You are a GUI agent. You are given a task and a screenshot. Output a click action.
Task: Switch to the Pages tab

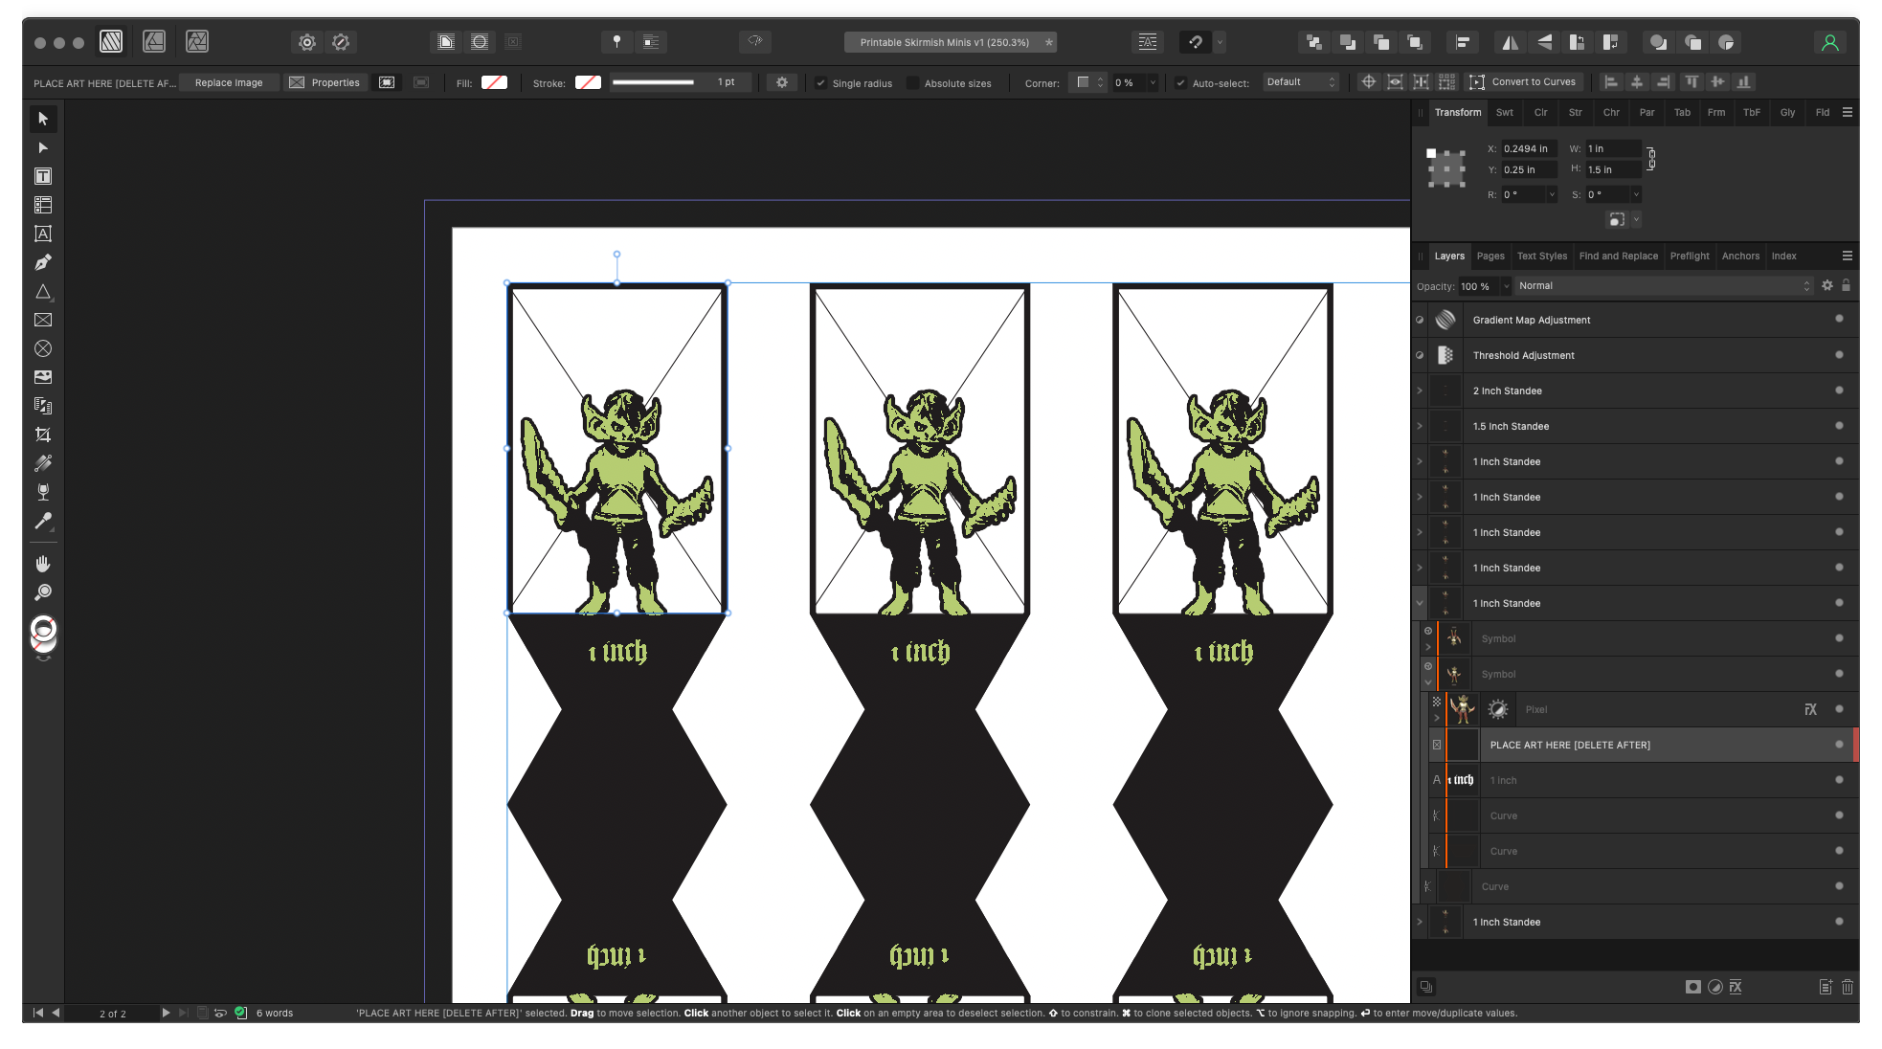point(1490,256)
